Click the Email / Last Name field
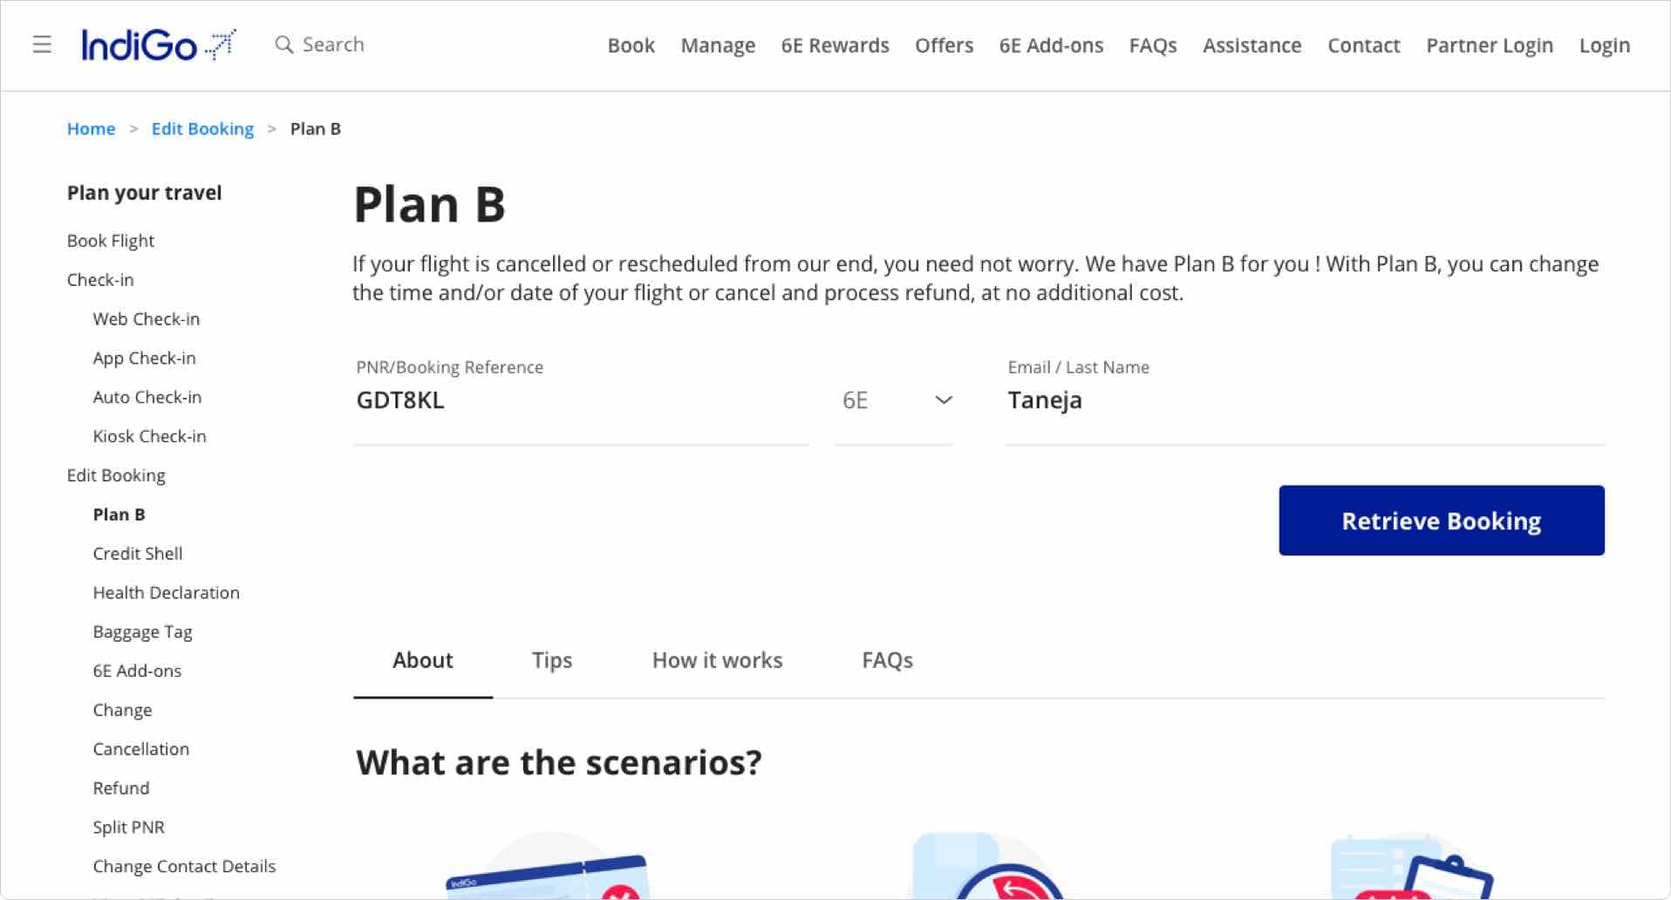The width and height of the screenshot is (1671, 900). point(1304,400)
